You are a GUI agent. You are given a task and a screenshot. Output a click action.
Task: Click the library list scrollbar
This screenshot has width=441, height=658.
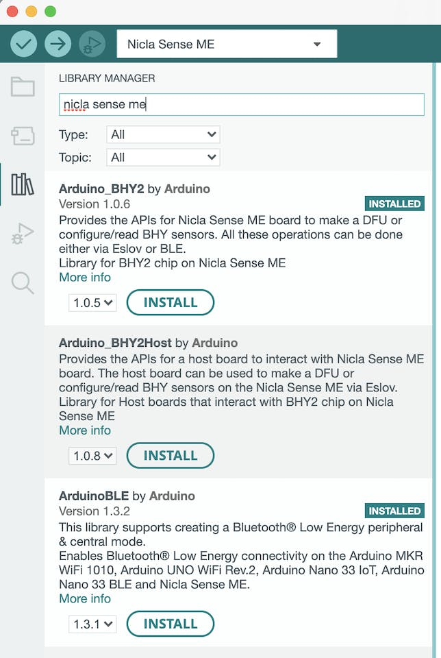click(434, 360)
